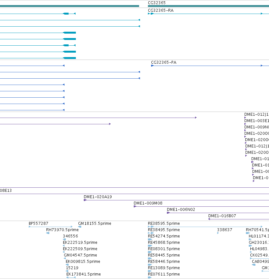Select the EK173841.5prime label
This screenshot has height=279, width=269.
83,274
